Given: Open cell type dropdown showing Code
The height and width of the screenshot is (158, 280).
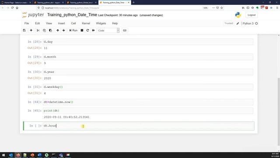Looking at the screenshot, I should (108, 30).
